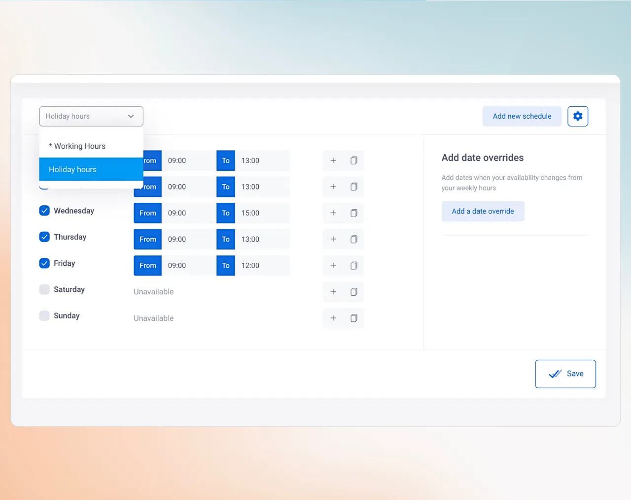Click Add a date override button

483,211
